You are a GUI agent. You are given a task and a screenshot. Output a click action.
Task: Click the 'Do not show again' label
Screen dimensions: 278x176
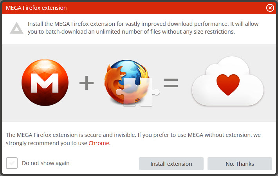(46, 163)
